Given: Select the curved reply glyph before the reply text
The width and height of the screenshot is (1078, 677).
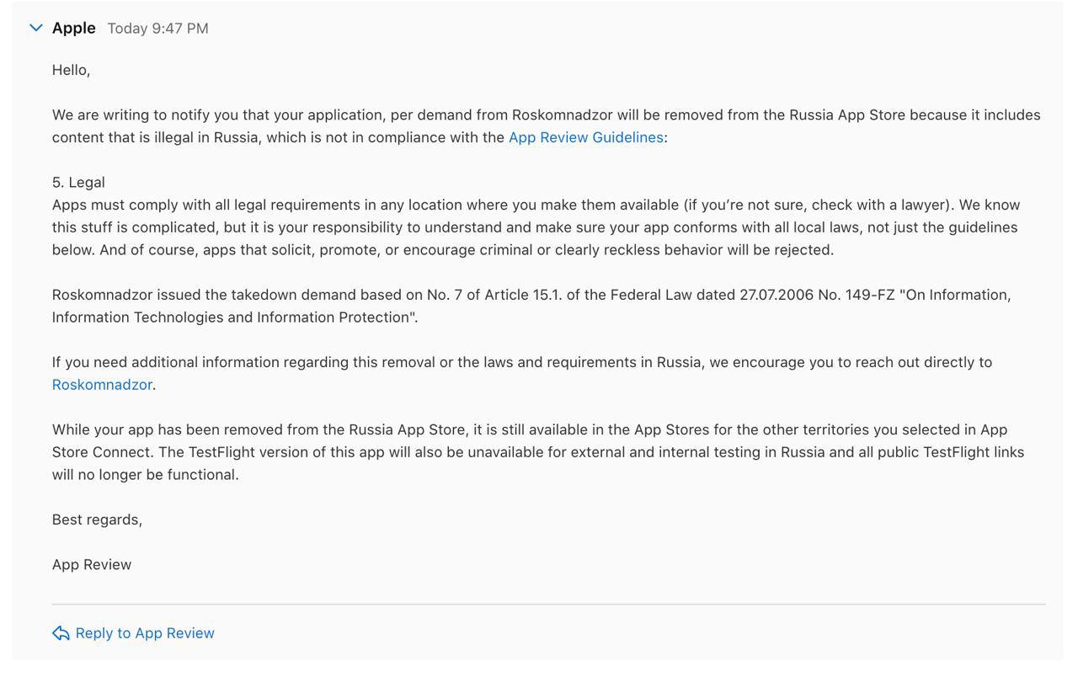Looking at the screenshot, I should pos(60,632).
